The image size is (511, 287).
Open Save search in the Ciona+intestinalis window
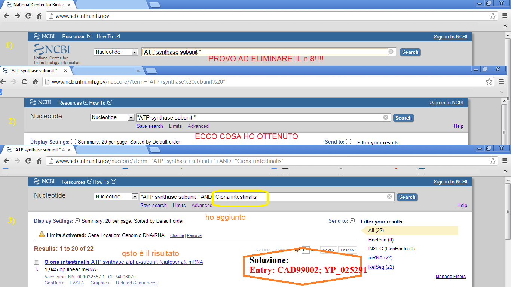(x=153, y=205)
